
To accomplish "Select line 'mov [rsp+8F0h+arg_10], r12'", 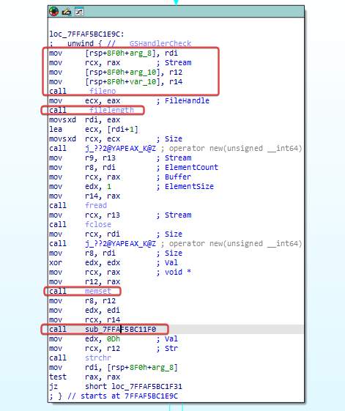I will (116, 72).
